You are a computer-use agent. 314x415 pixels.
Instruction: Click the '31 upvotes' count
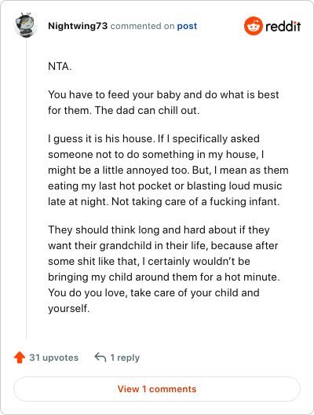pos(53,358)
